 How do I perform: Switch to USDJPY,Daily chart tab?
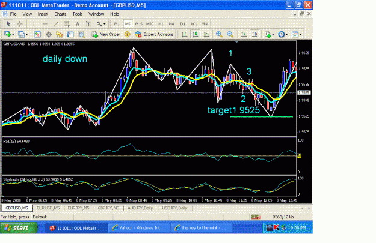174,208
